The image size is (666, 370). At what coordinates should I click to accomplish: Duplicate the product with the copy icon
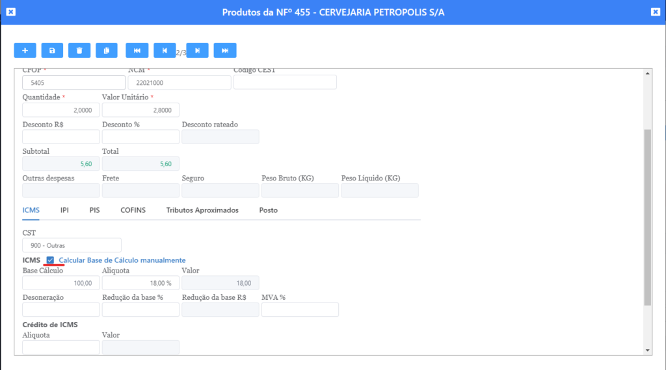(107, 51)
